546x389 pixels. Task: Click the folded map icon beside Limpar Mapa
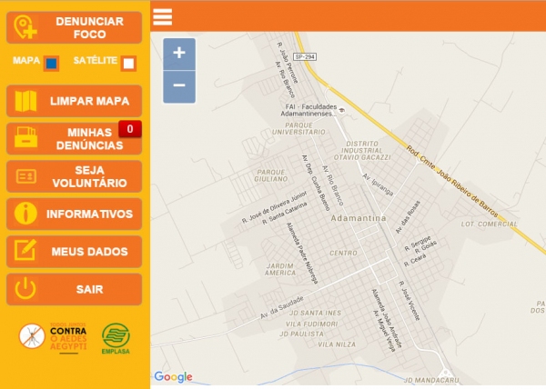pyautogui.click(x=26, y=101)
